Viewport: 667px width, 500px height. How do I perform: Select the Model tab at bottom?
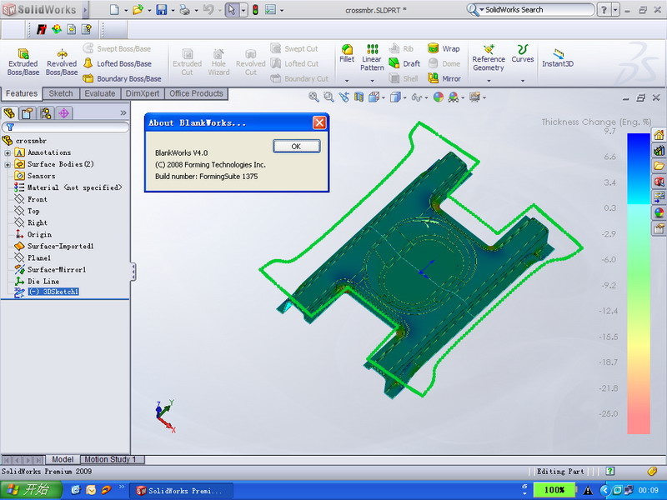[63, 460]
